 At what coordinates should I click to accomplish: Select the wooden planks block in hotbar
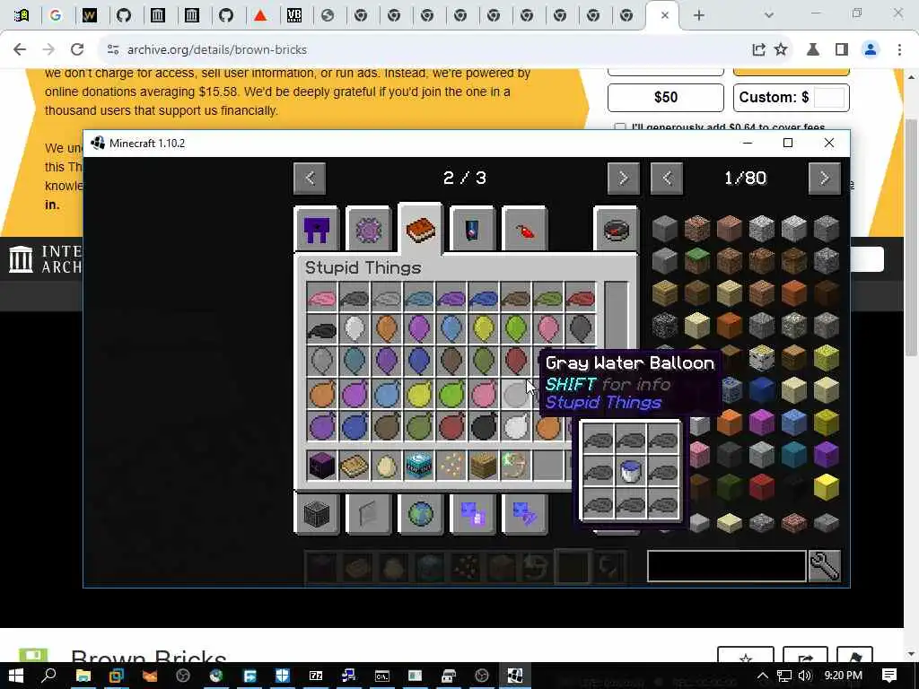pyautogui.click(x=484, y=466)
